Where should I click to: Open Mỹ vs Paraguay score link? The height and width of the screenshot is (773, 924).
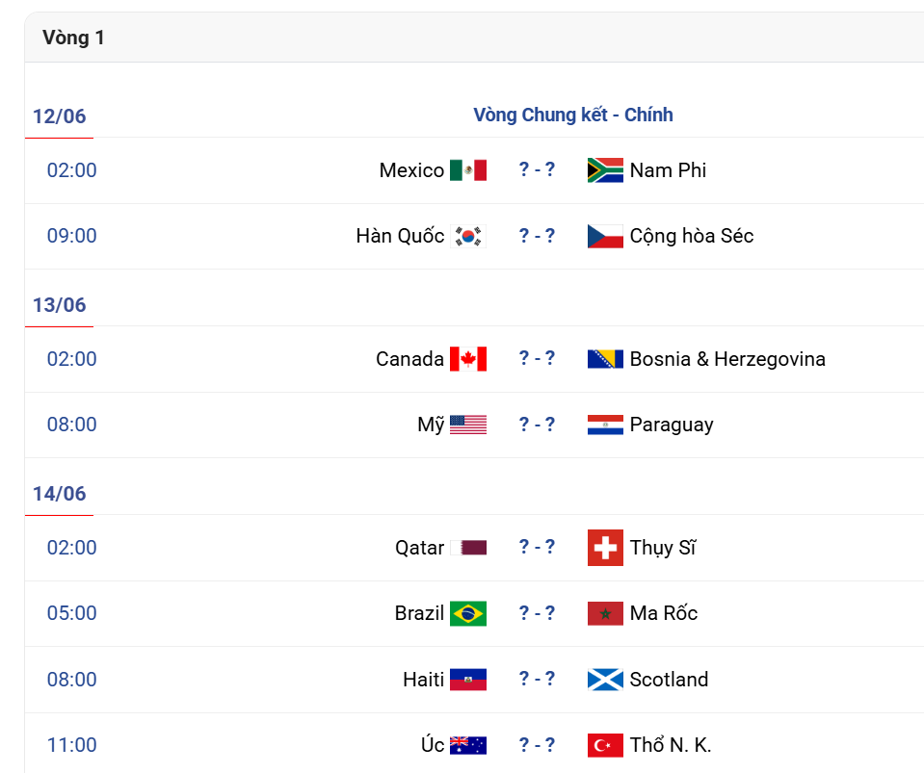tap(537, 424)
